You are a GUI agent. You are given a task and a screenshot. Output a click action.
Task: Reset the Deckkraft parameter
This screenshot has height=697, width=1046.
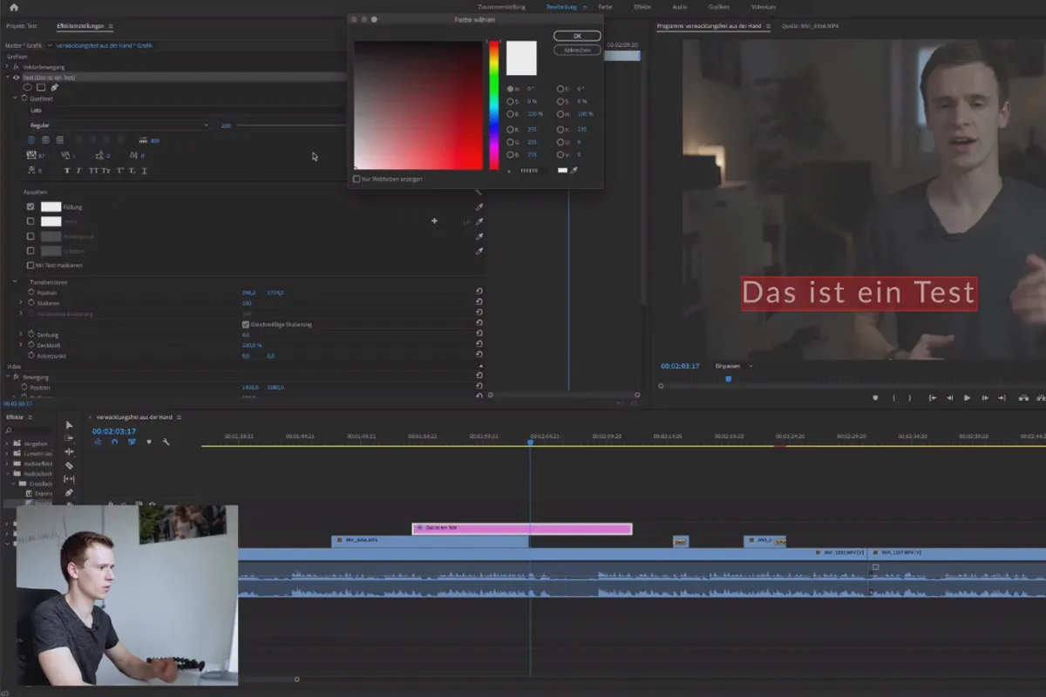pos(479,345)
